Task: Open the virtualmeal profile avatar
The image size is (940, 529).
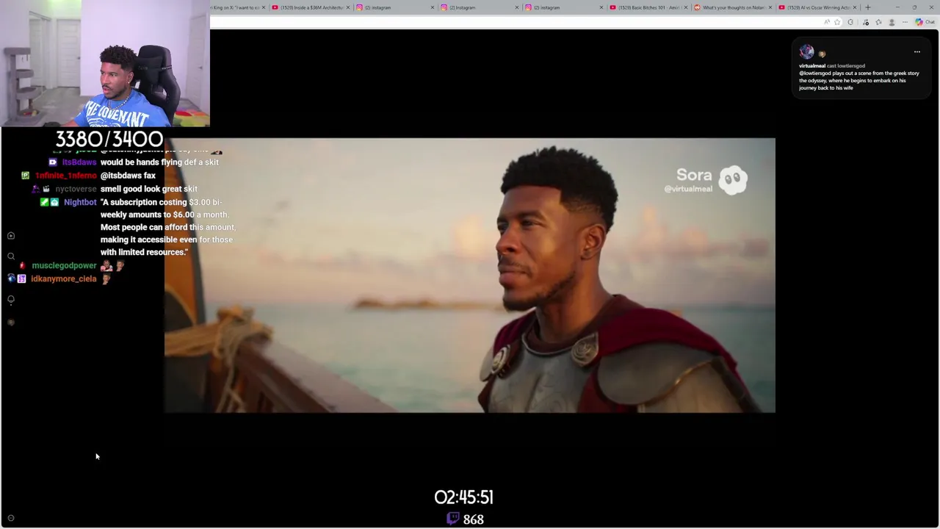Action: 806,51
